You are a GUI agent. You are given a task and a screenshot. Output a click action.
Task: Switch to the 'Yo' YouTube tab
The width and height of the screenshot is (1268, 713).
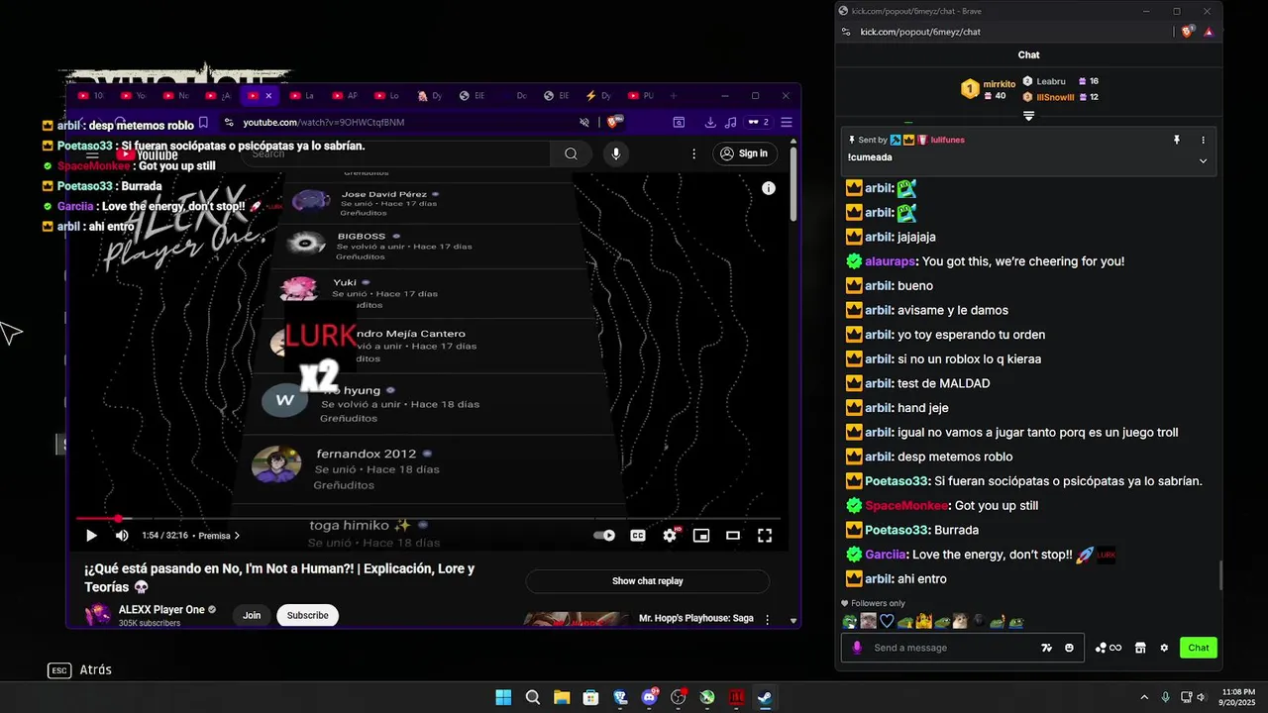(133, 96)
